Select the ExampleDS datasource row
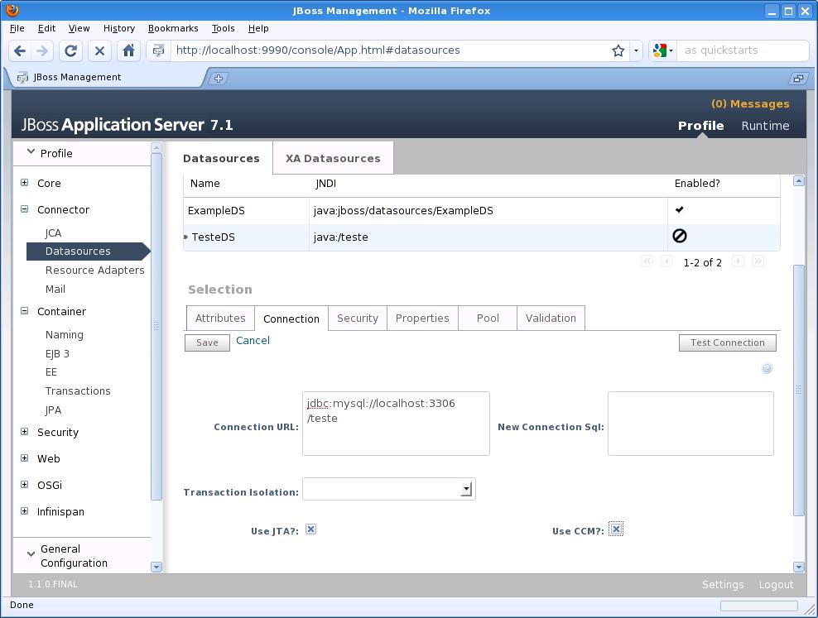 tap(482, 210)
